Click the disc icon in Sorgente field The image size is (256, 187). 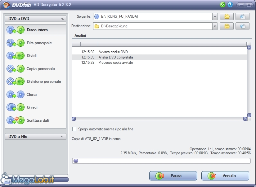coord(97,16)
